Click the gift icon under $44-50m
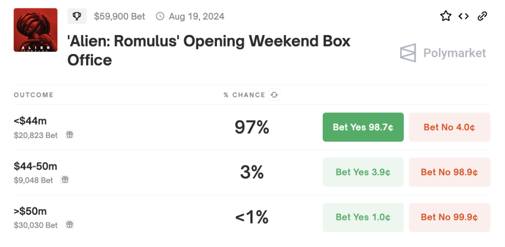This screenshot has height=247, width=505. (65, 180)
